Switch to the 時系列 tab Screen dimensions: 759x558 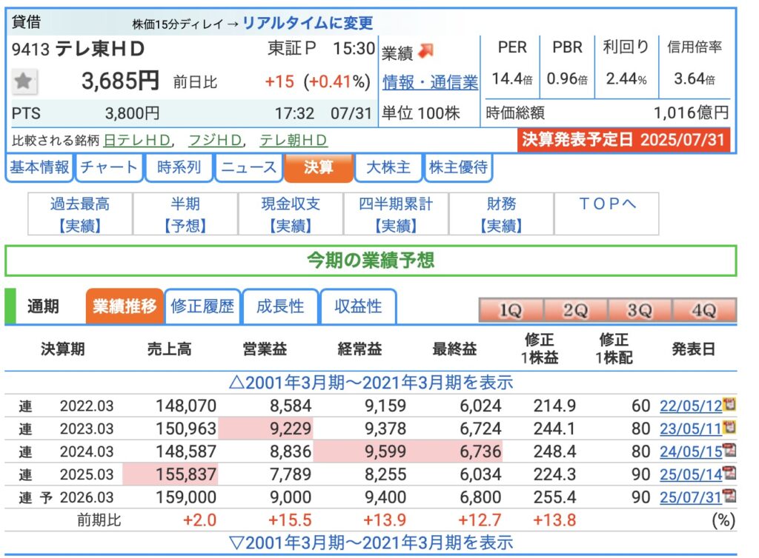tap(179, 167)
